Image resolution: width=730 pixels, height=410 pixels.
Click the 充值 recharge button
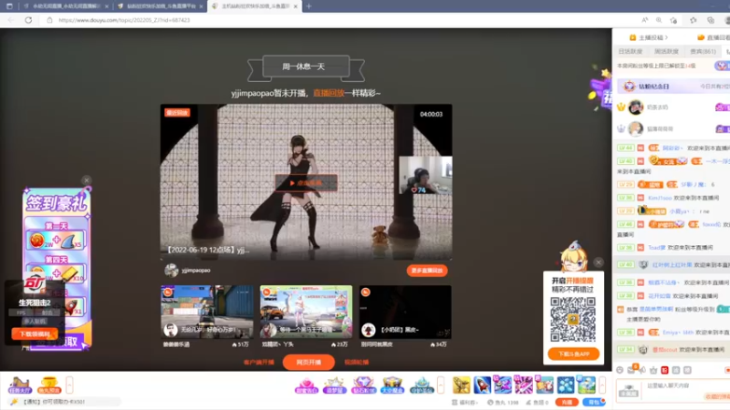point(567,402)
